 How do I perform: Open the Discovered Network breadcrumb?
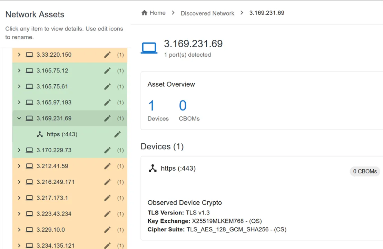click(207, 13)
